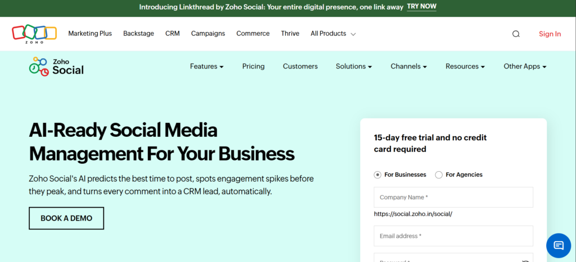Image resolution: width=576 pixels, height=262 pixels.
Task: Go to Commerce product
Action: [253, 34]
